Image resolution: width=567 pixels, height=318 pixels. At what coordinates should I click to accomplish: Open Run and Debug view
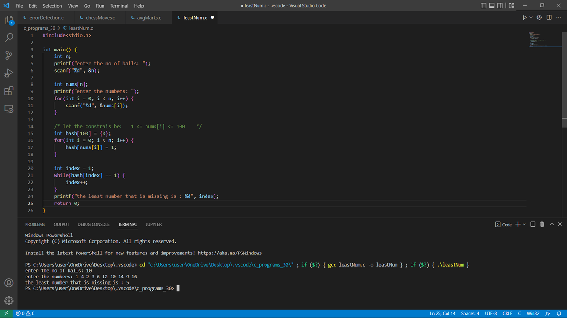[9, 73]
